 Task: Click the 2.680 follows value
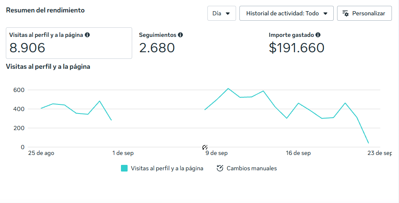click(x=157, y=48)
